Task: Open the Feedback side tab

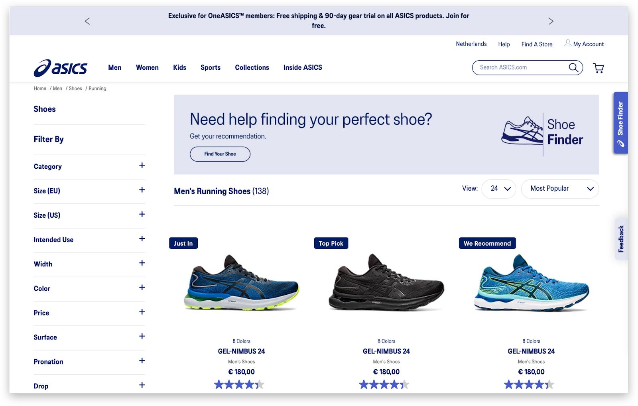Action: (x=620, y=238)
